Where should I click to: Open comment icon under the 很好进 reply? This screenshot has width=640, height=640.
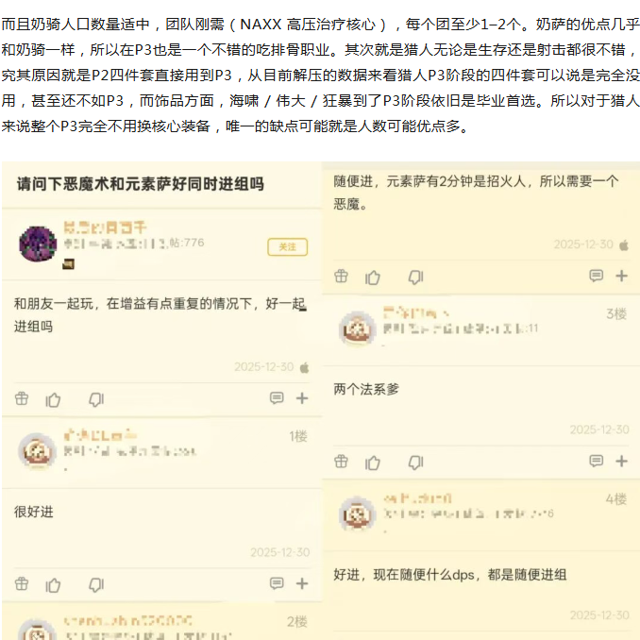point(277,583)
